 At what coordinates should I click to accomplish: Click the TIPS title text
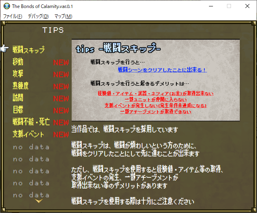pos(53,30)
